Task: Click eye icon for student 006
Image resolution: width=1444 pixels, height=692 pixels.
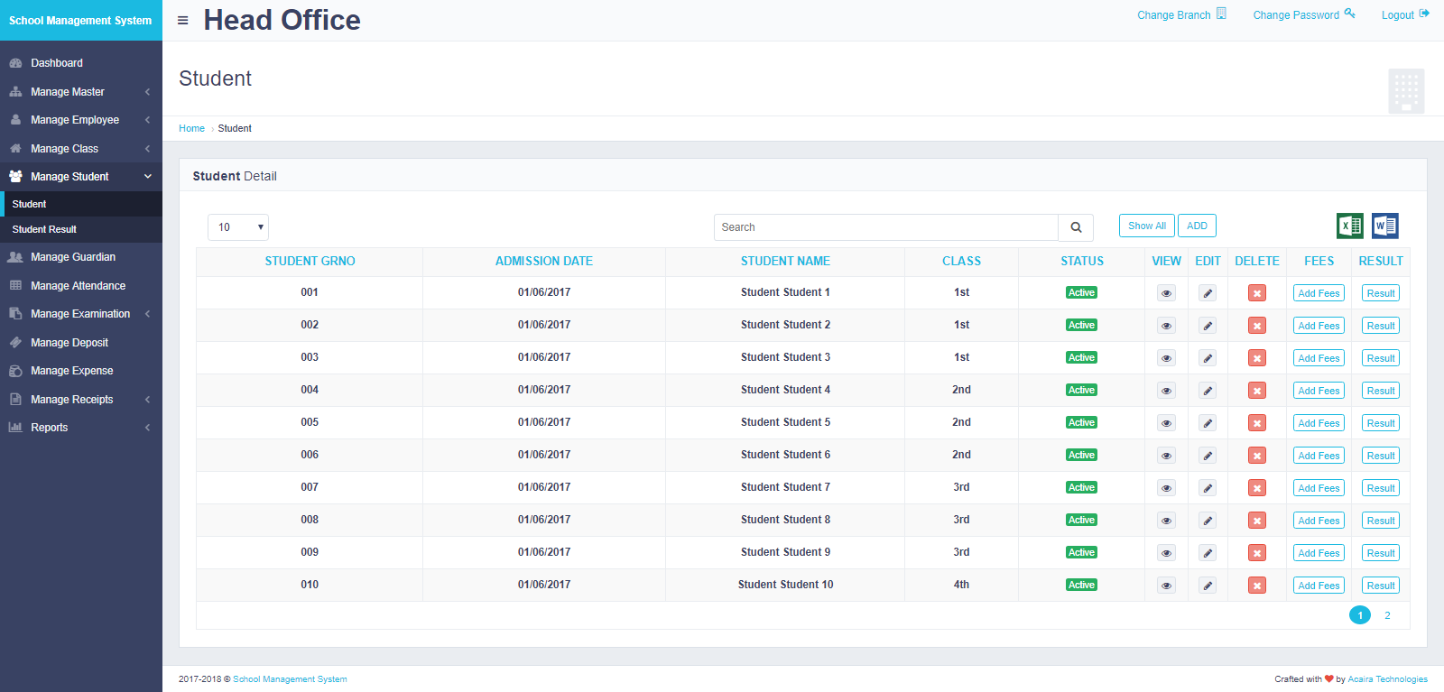Action: pyautogui.click(x=1166, y=456)
